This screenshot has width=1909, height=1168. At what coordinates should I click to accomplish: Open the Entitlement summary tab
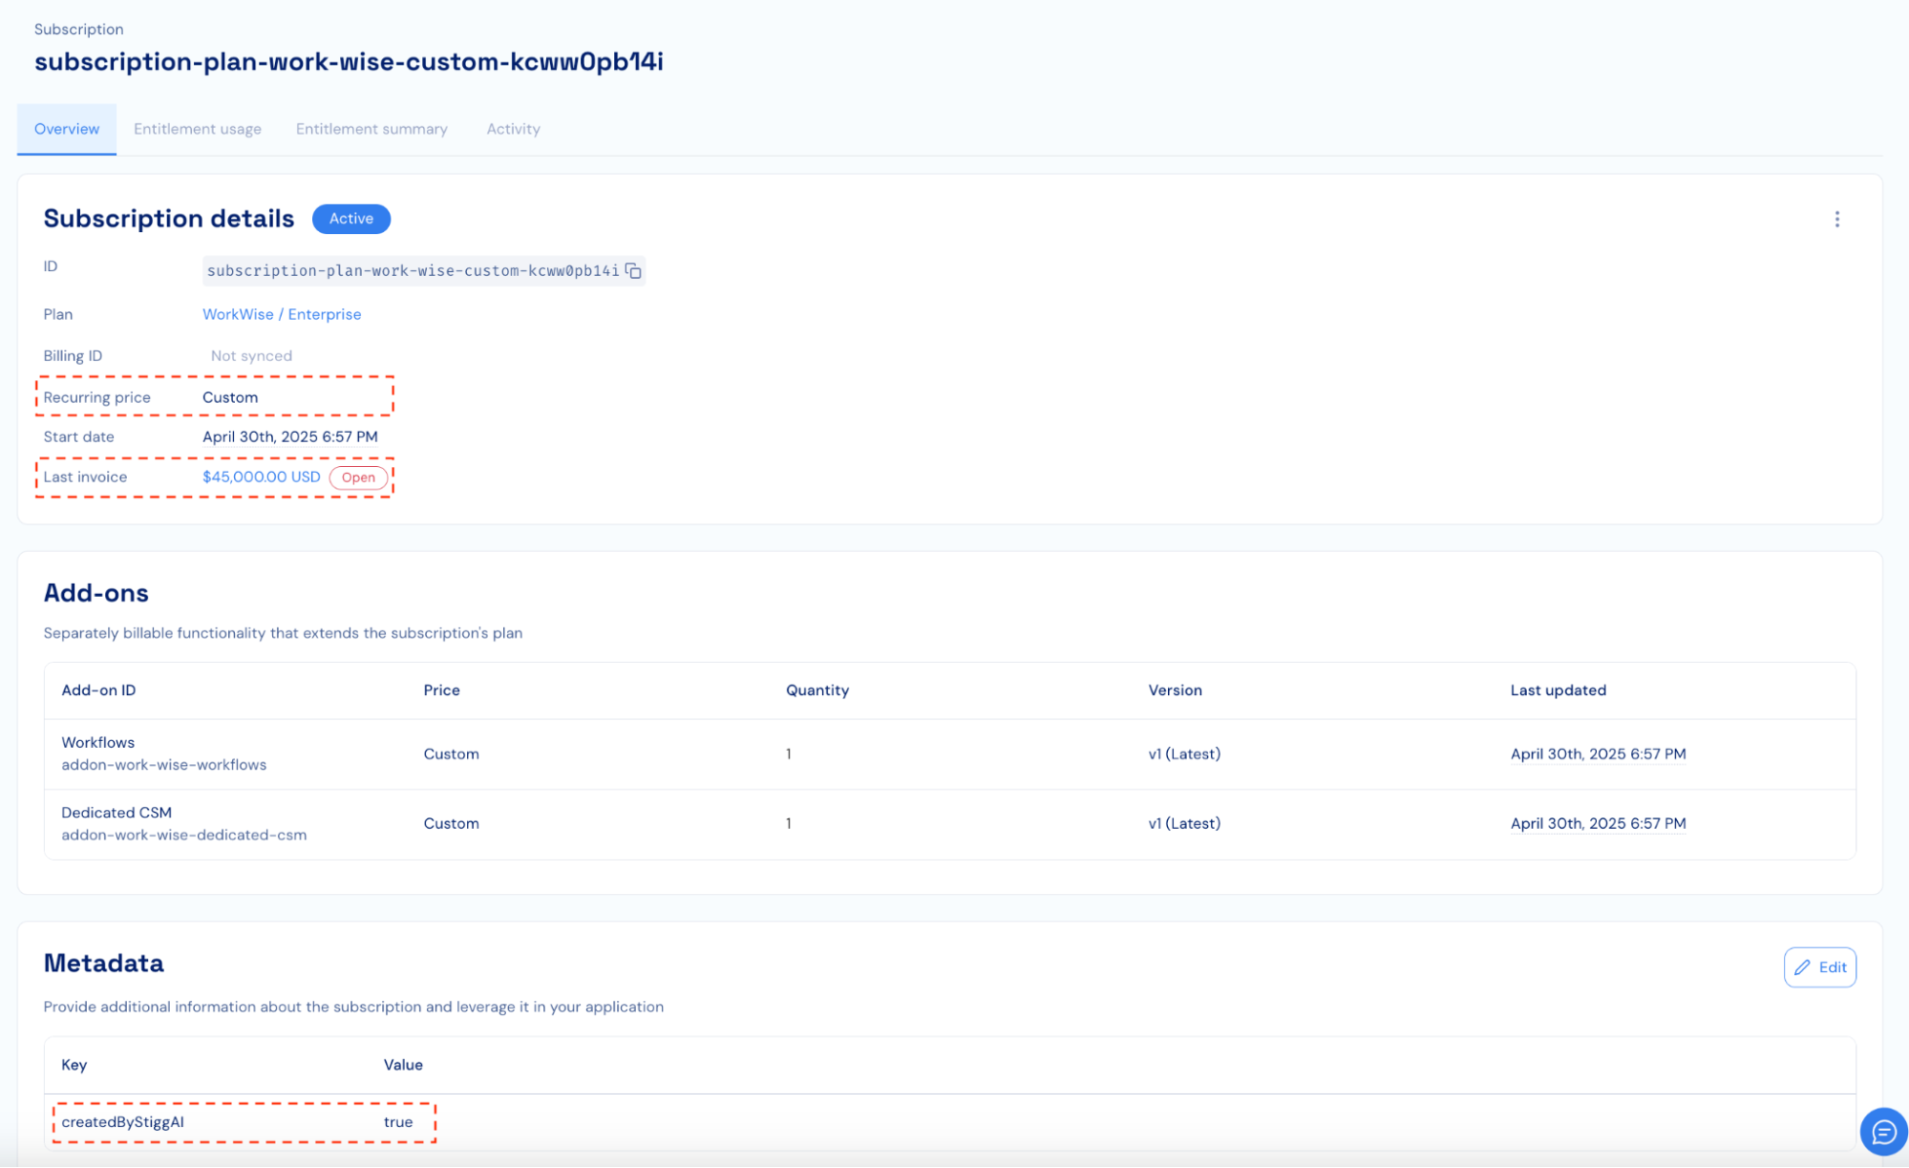[x=371, y=129]
